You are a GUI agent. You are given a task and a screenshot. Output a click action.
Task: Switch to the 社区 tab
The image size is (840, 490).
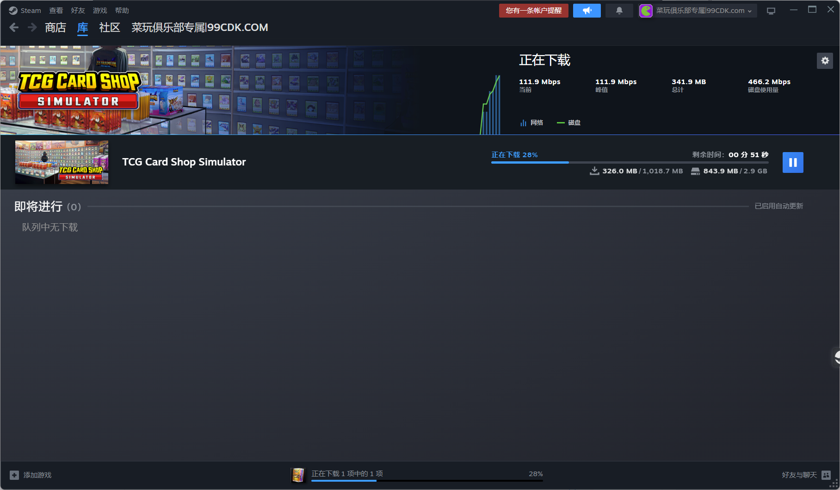coord(110,28)
